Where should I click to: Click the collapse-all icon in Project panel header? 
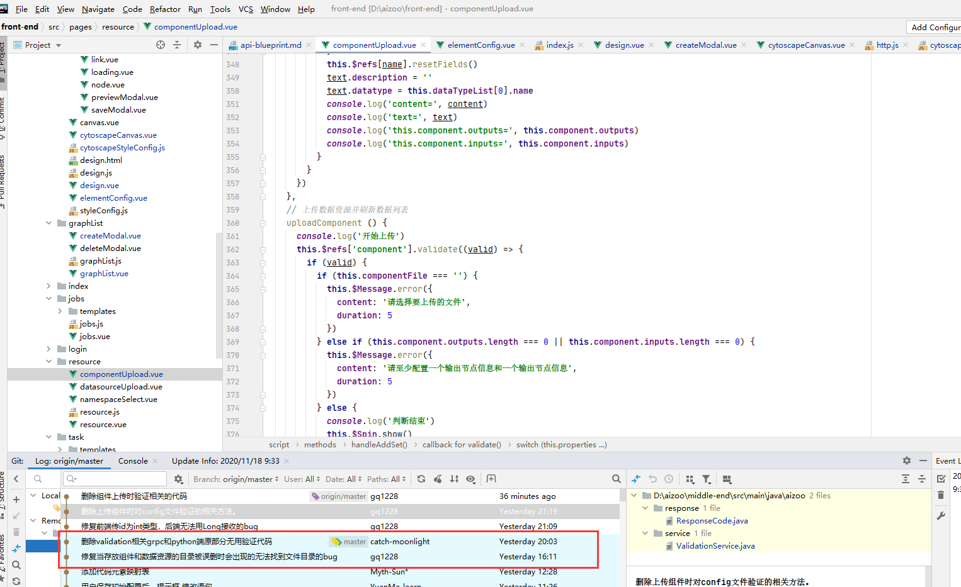pos(177,45)
